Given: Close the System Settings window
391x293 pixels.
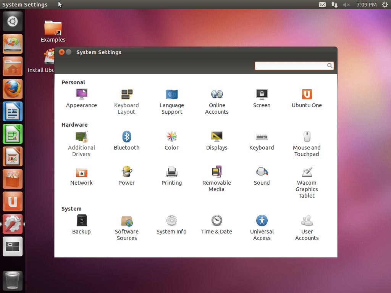Looking at the screenshot, I should [61, 52].
